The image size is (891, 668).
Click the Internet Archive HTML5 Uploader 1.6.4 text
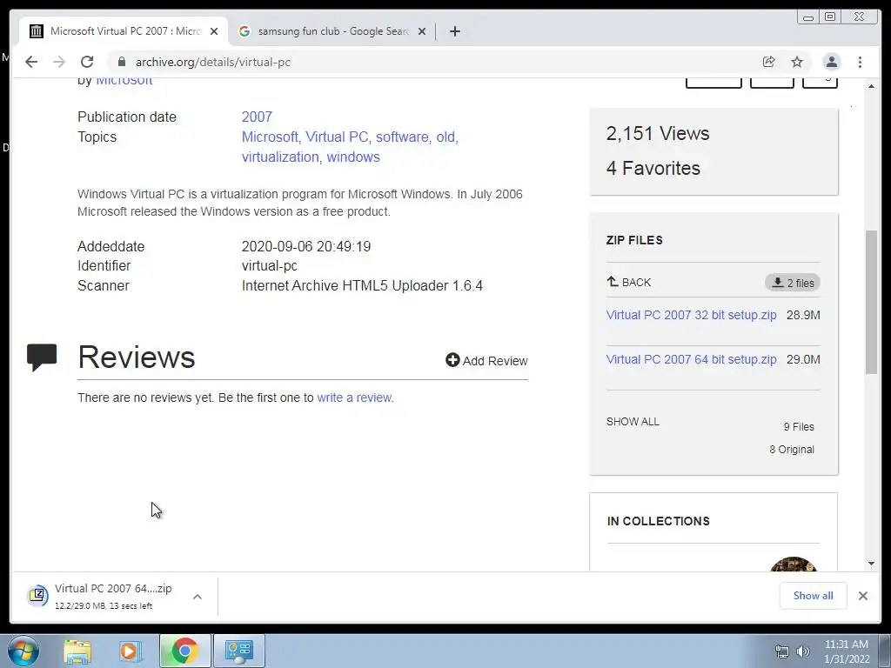pyautogui.click(x=362, y=285)
